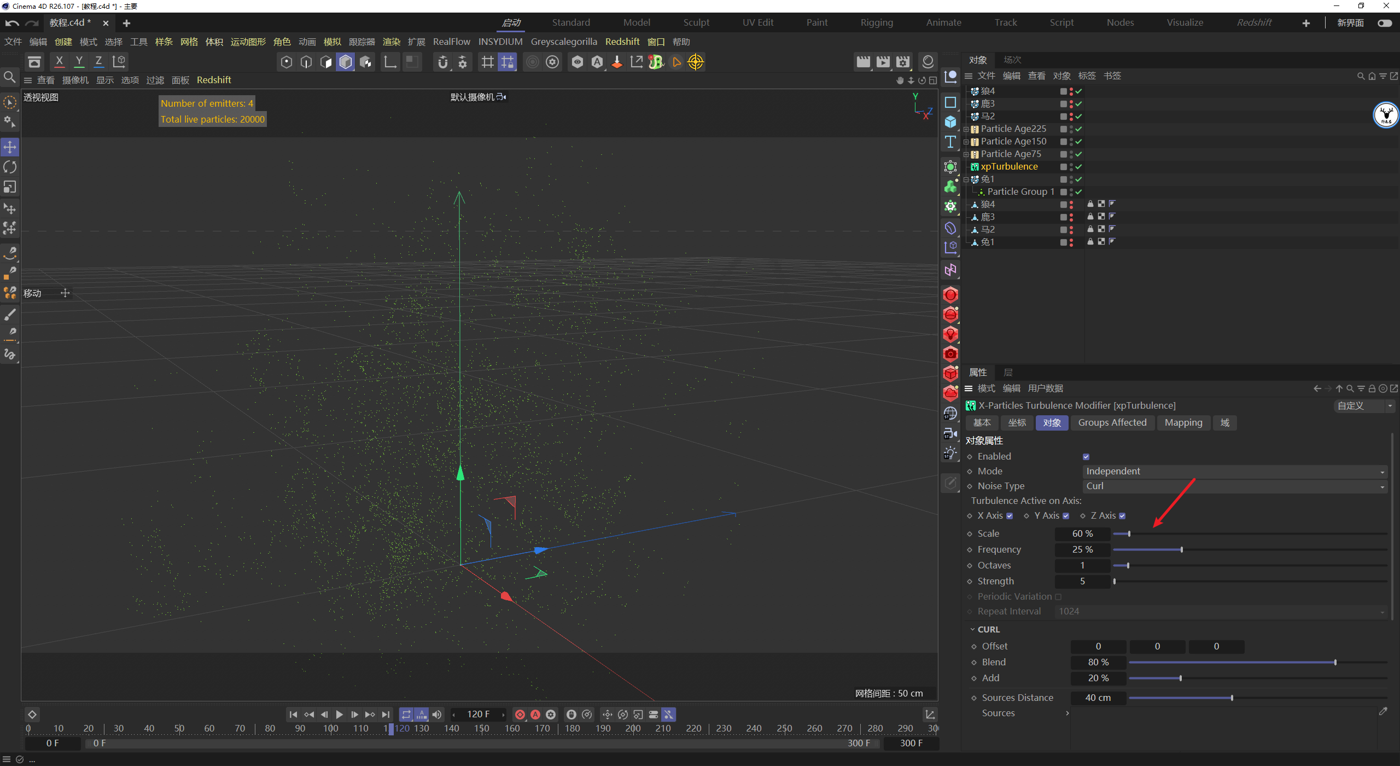
Task: Uncheck the Enabled checkbox
Action: coord(1086,457)
